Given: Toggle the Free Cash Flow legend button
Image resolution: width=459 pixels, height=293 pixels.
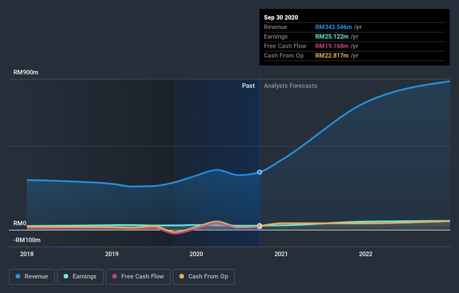Looking at the screenshot, I should [x=138, y=277].
